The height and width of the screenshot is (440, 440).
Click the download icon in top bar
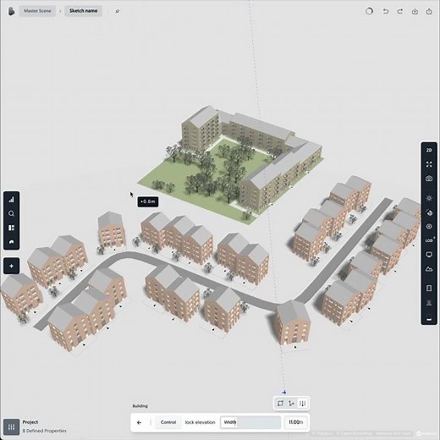415,11
